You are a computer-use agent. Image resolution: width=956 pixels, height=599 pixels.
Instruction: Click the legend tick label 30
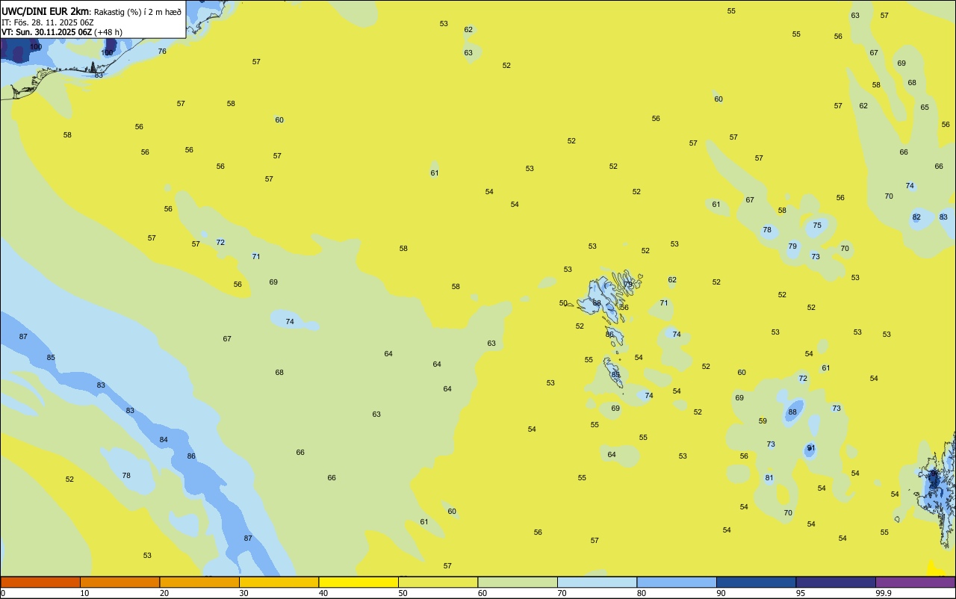tap(244, 593)
